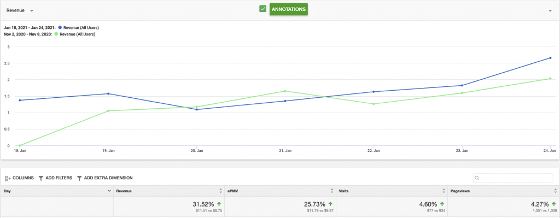Click the green line data point at 18. Jan
The image size is (560, 218).
pos(20,145)
